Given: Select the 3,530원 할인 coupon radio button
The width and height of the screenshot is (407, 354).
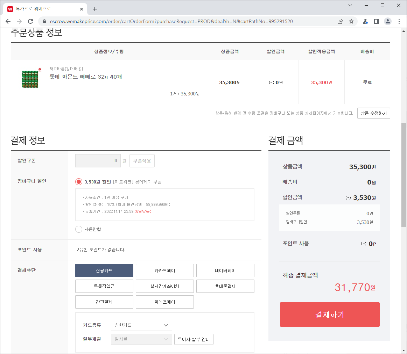Looking at the screenshot, I should (79, 182).
